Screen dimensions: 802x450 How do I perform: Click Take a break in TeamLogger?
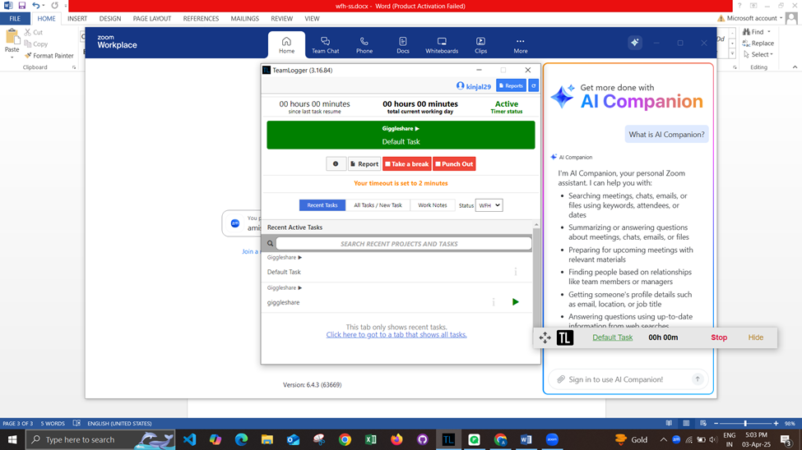click(x=407, y=164)
